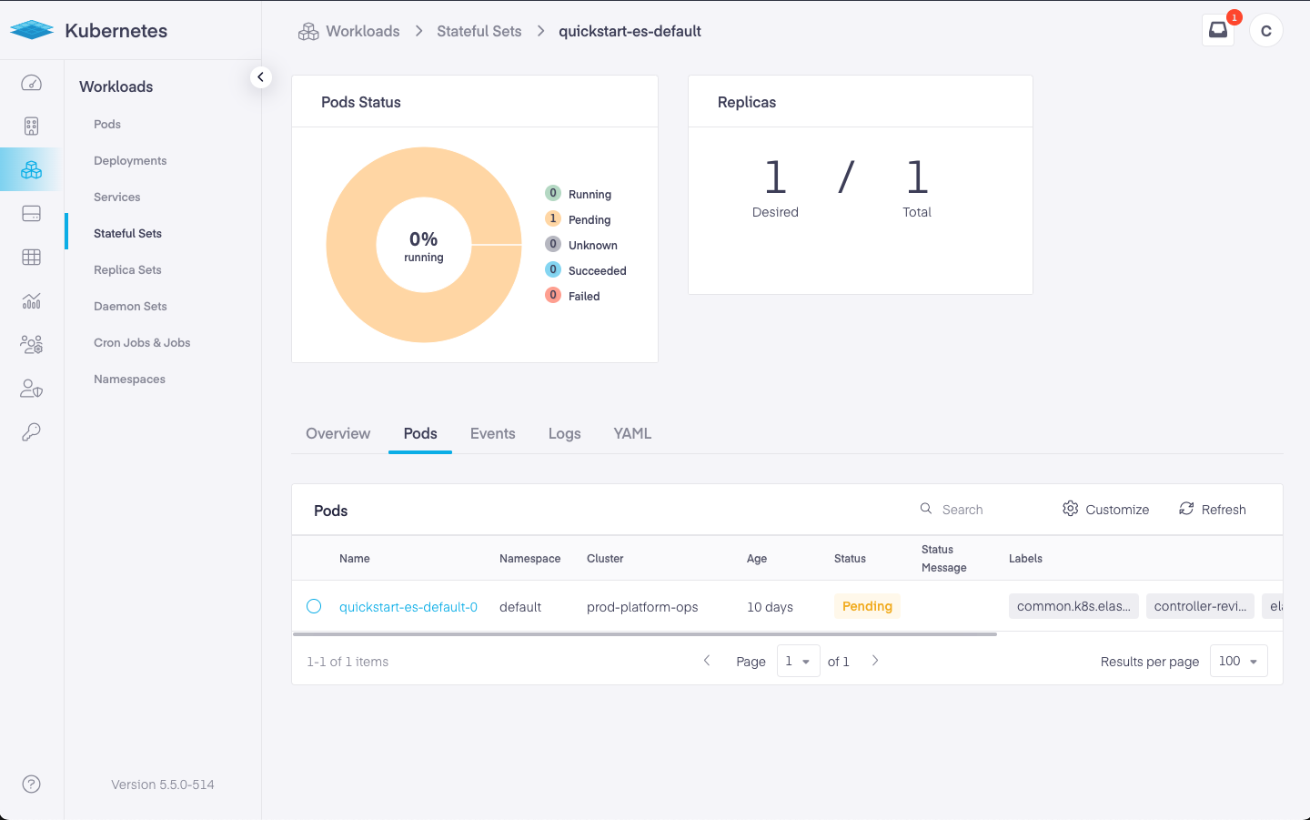Viewport: 1310px width, 820px height.
Task: Click the help question mark icon
Action: (31, 784)
